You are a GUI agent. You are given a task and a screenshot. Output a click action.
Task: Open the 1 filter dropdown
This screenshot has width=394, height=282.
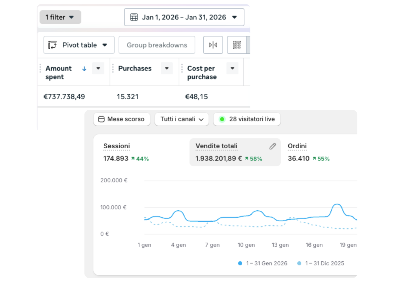coord(60,17)
